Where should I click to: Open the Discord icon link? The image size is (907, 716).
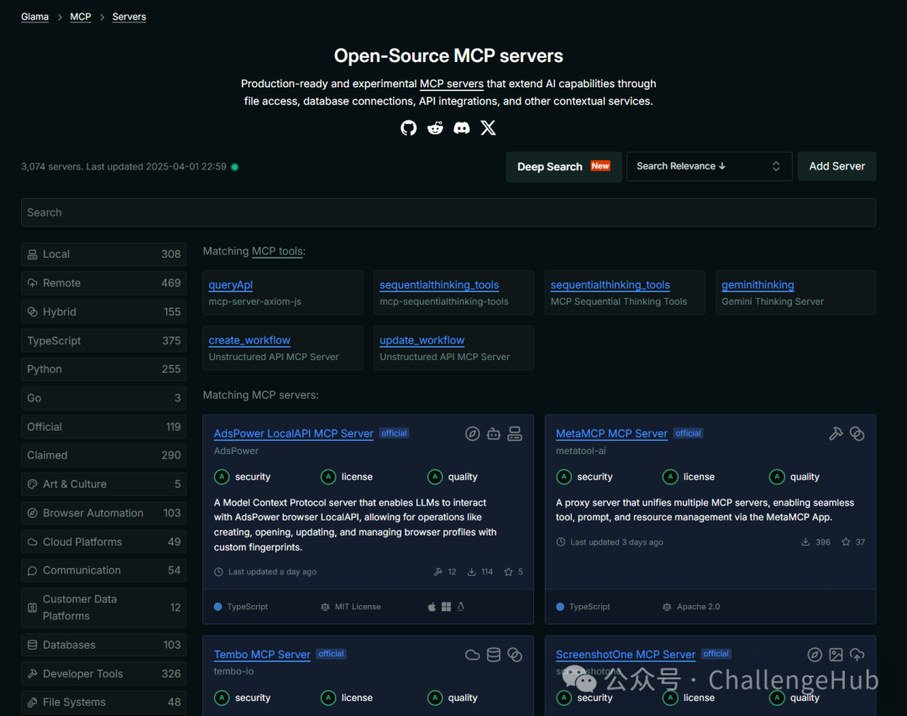[462, 128]
